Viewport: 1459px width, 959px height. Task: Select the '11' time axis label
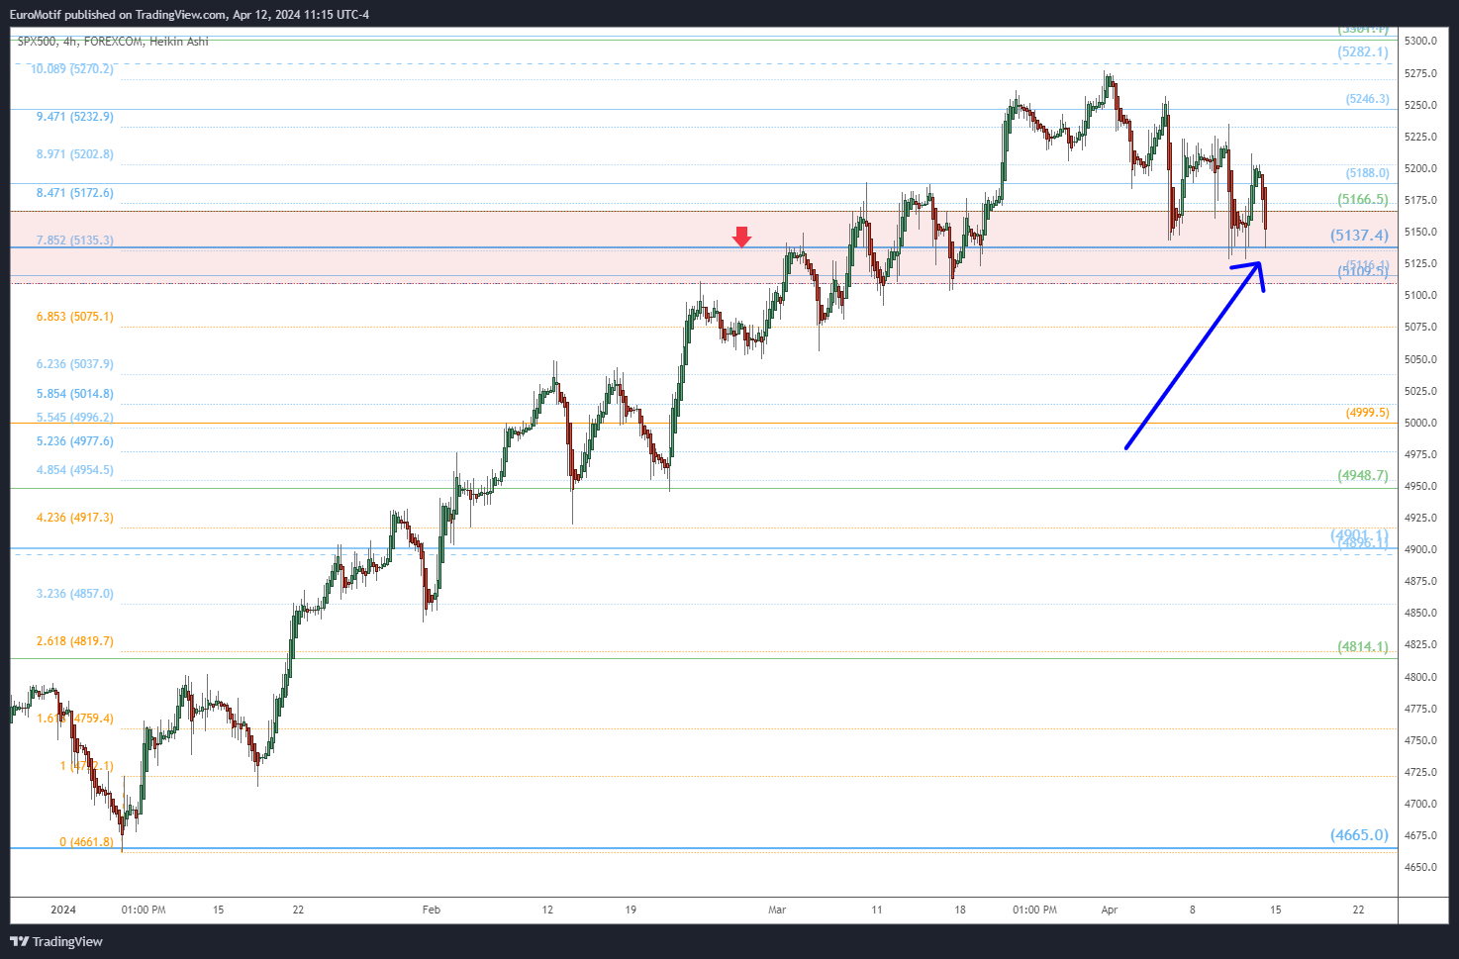877,910
